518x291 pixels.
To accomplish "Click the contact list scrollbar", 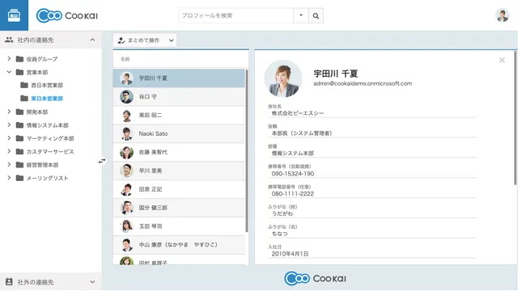I will [246, 150].
